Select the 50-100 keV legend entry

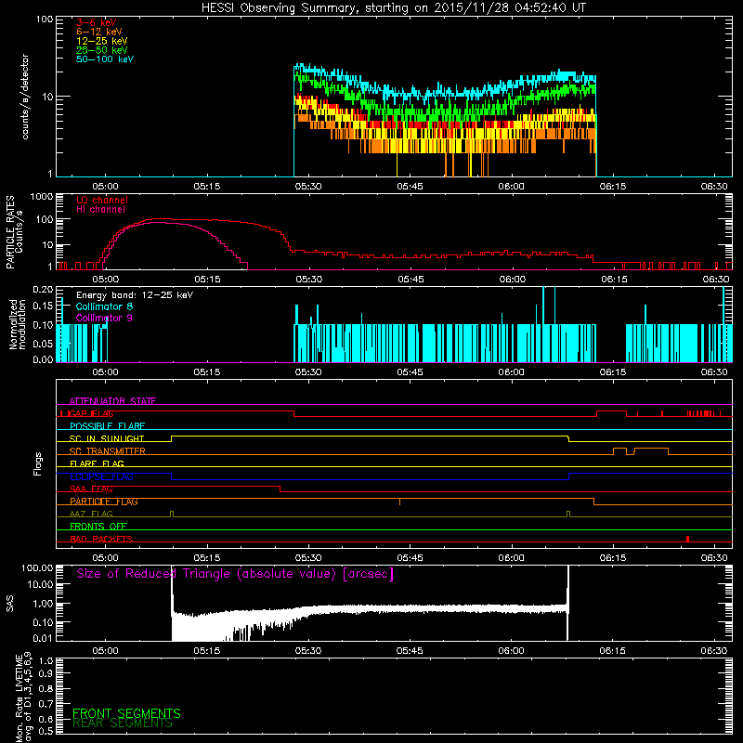[x=104, y=59]
